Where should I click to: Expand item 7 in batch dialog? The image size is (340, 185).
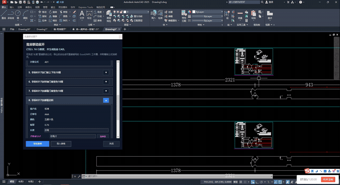[106, 91]
